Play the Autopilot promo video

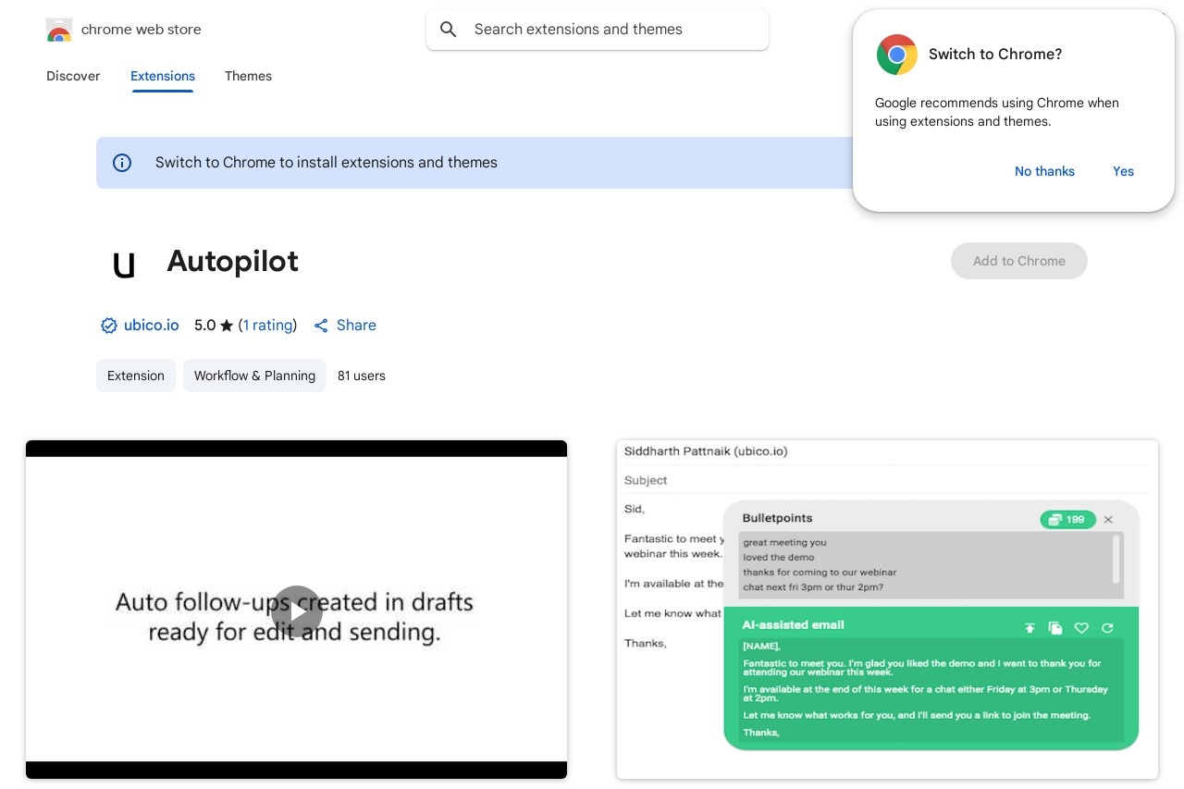click(297, 610)
